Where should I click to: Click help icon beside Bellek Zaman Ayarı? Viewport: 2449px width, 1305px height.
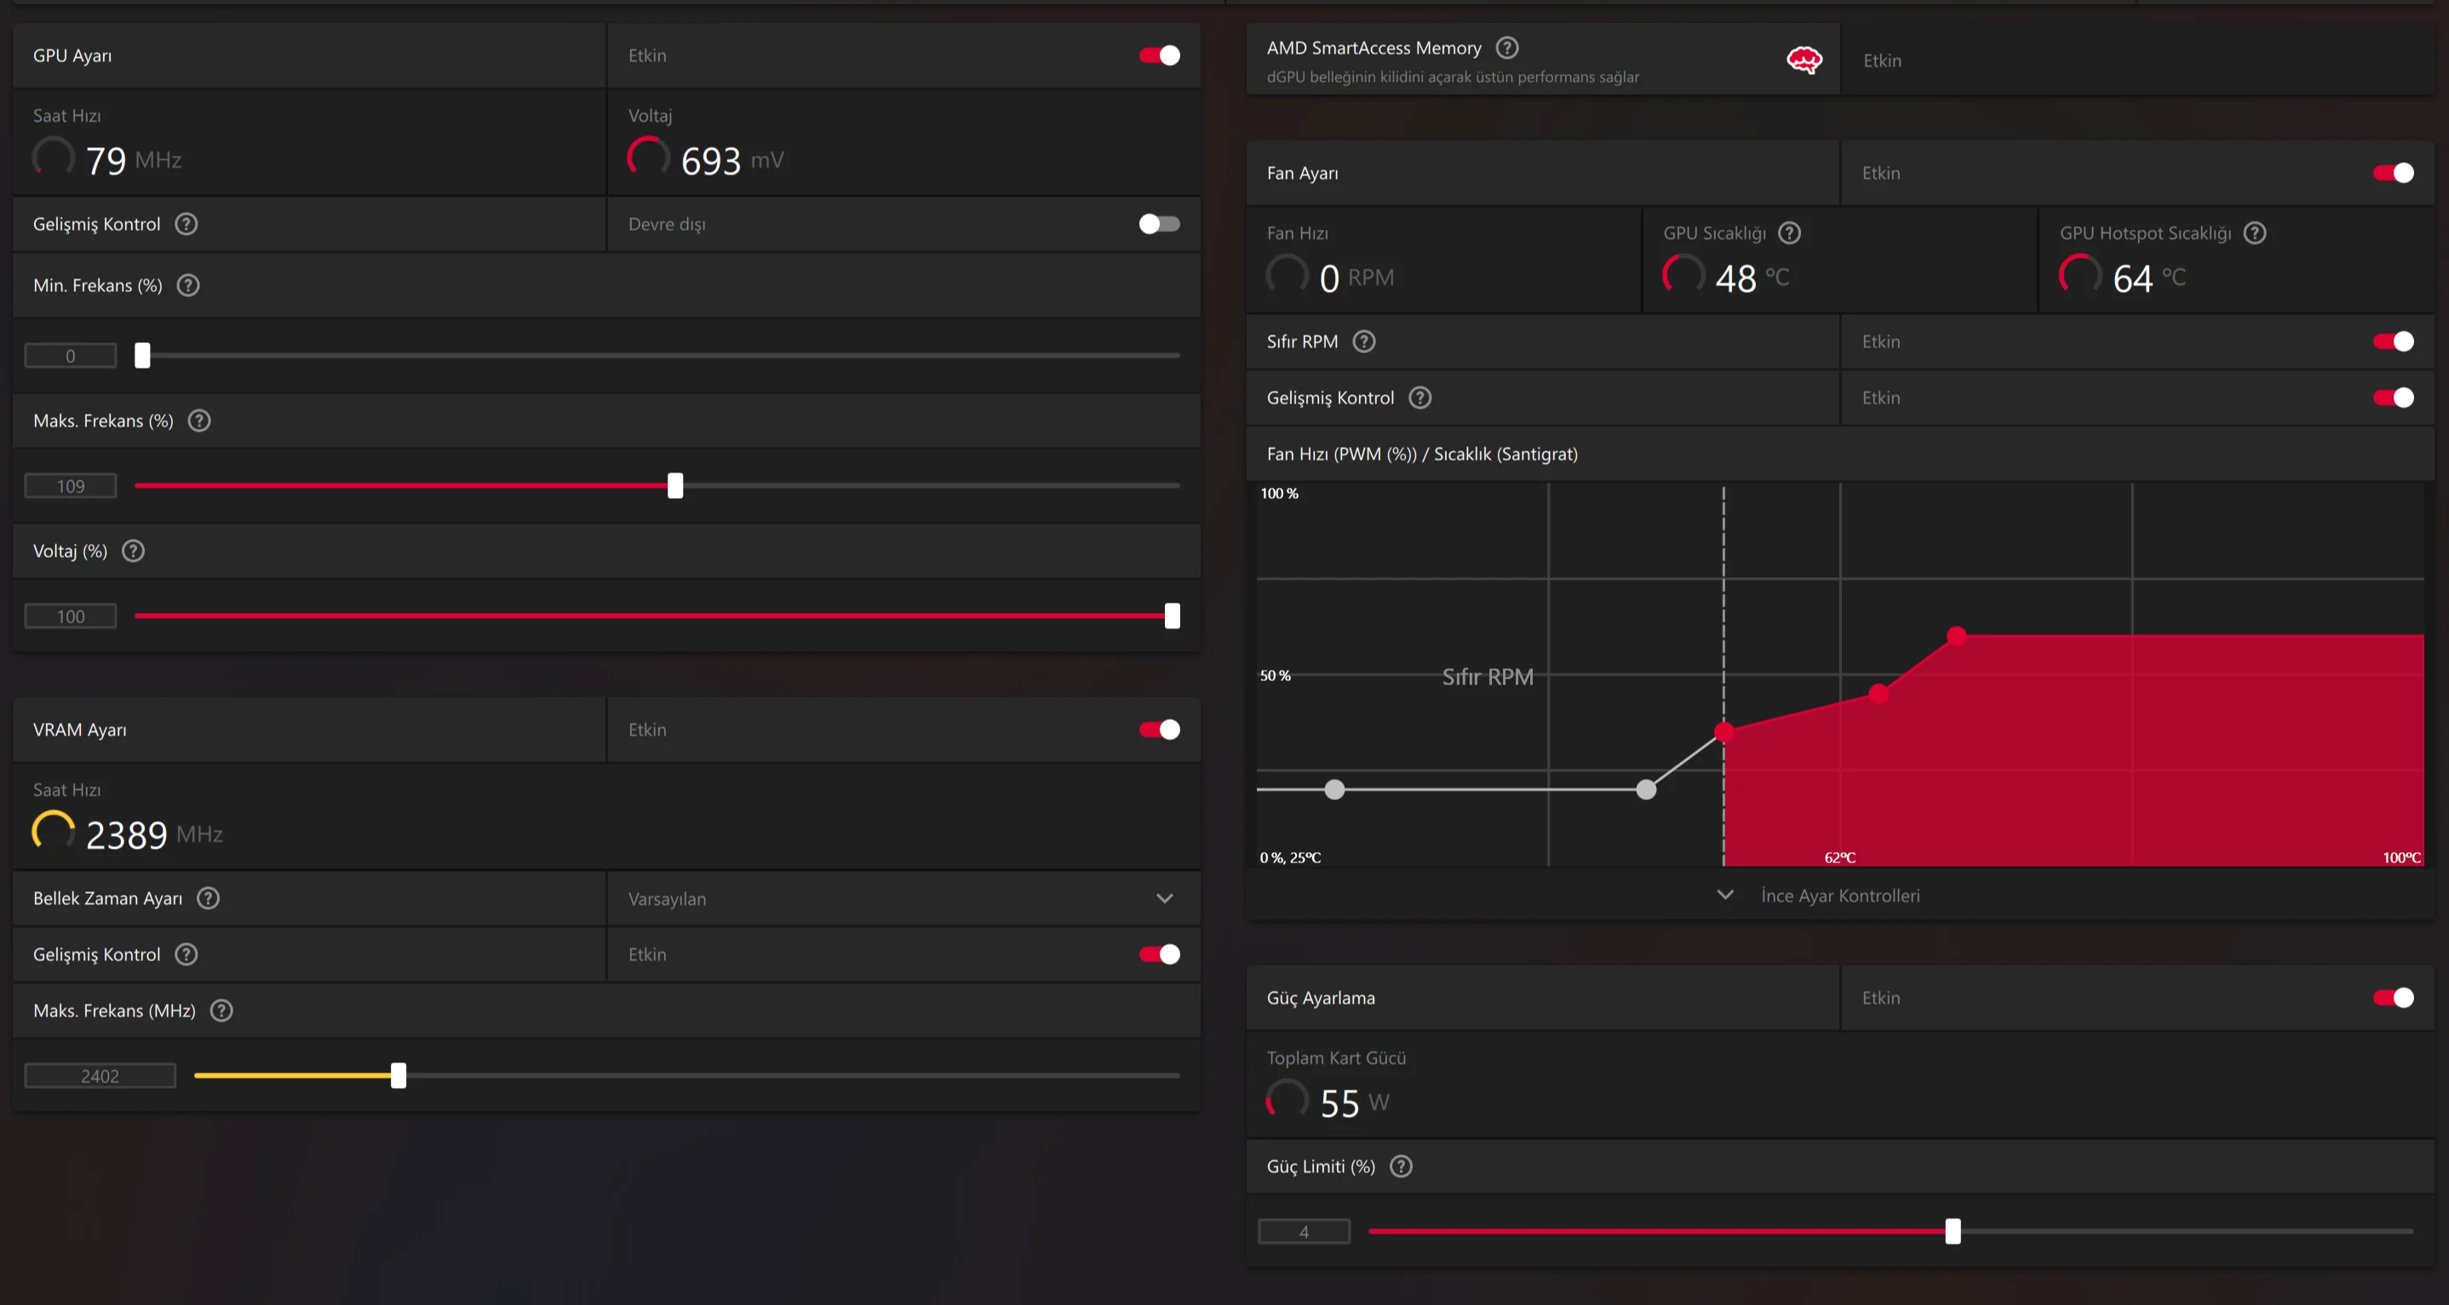(209, 898)
